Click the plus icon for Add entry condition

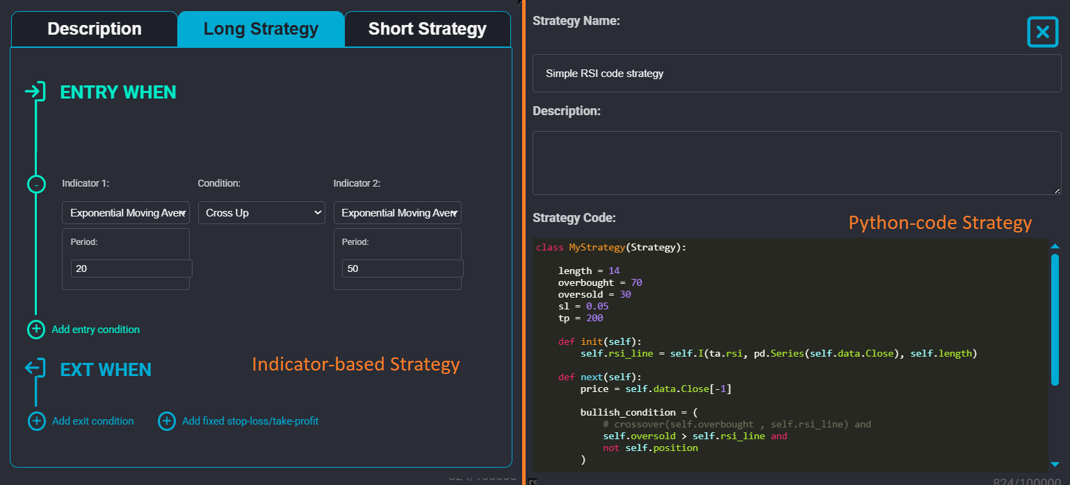point(36,330)
